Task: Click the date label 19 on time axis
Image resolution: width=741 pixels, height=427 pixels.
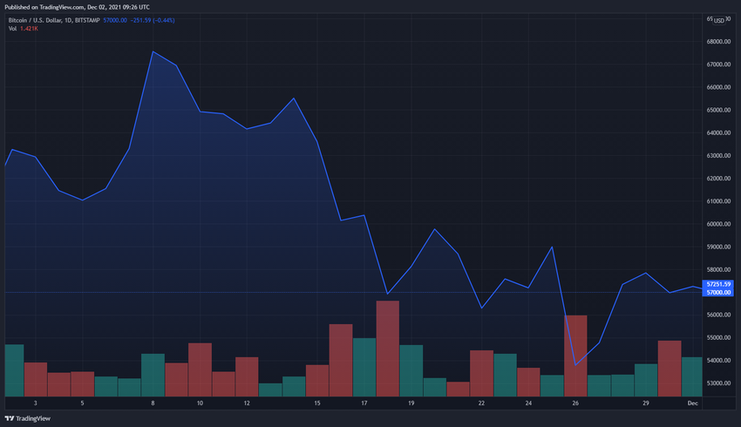Action: point(411,403)
